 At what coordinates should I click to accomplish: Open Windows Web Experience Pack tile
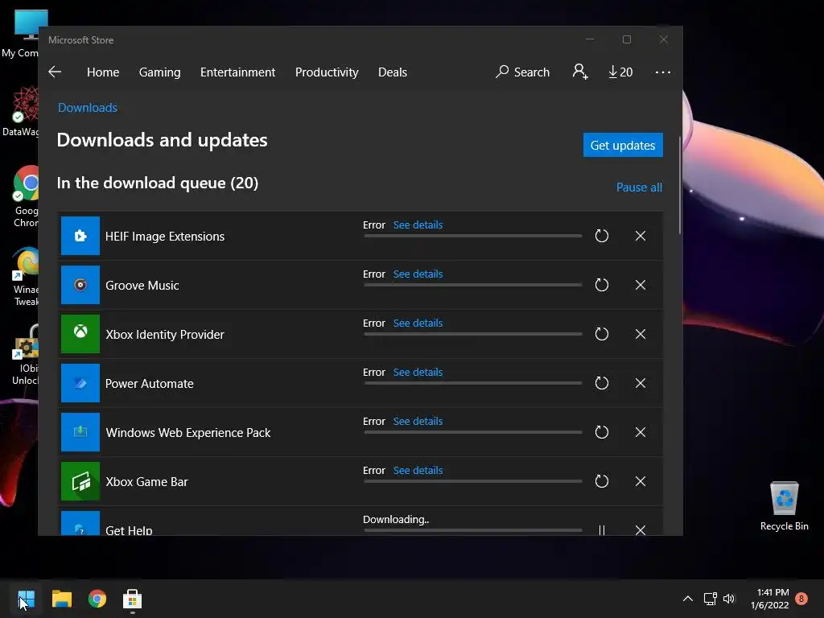[x=80, y=432]
